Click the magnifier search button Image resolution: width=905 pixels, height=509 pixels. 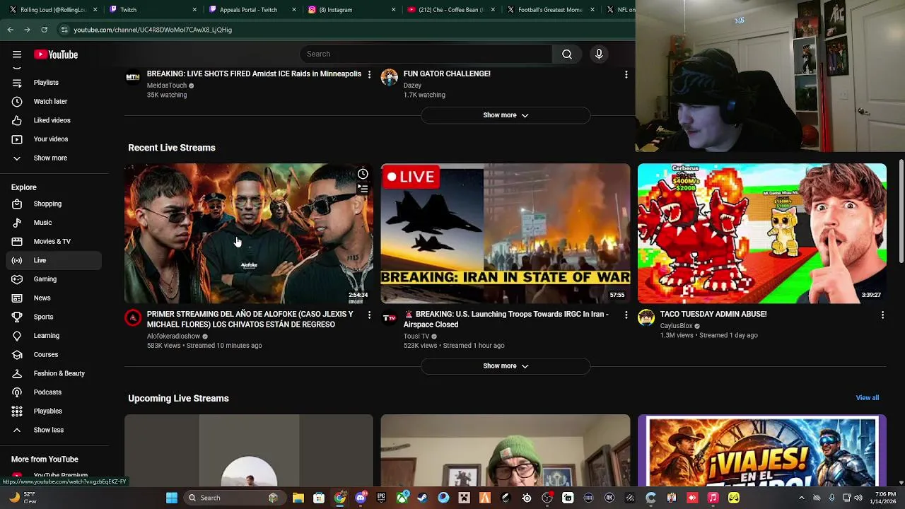tap(567, 54)
